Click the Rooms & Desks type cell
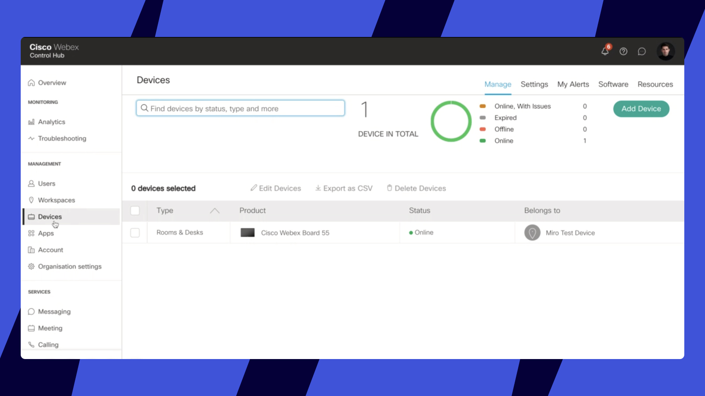 tap(180, 232)
